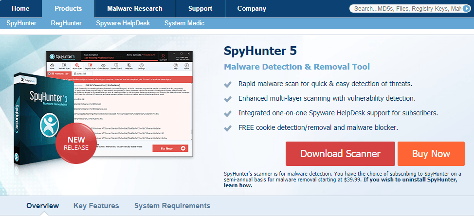Click Fix Now button in SpyHunter screenshot
The height and width of the screenshot is (216, 474).
[170, 148]
